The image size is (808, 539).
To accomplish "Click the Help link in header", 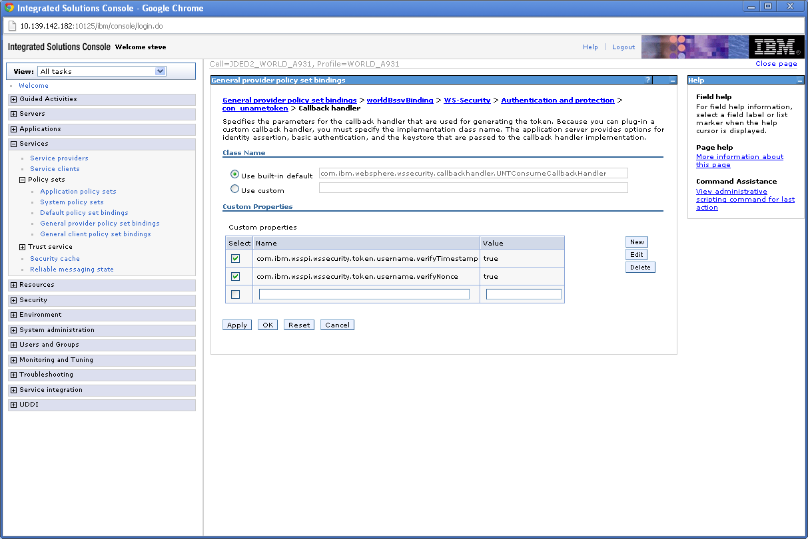I will pos(590,47).
